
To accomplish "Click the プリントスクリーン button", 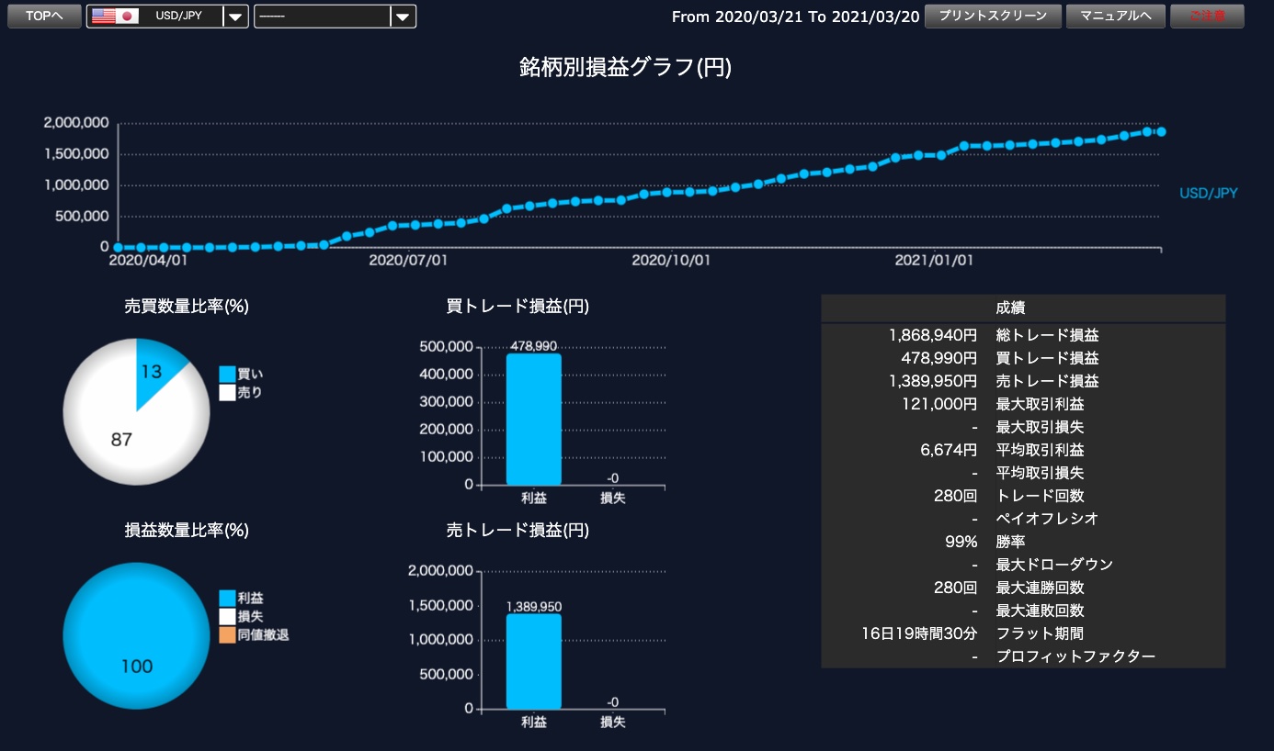I will [x=993, y=17].
